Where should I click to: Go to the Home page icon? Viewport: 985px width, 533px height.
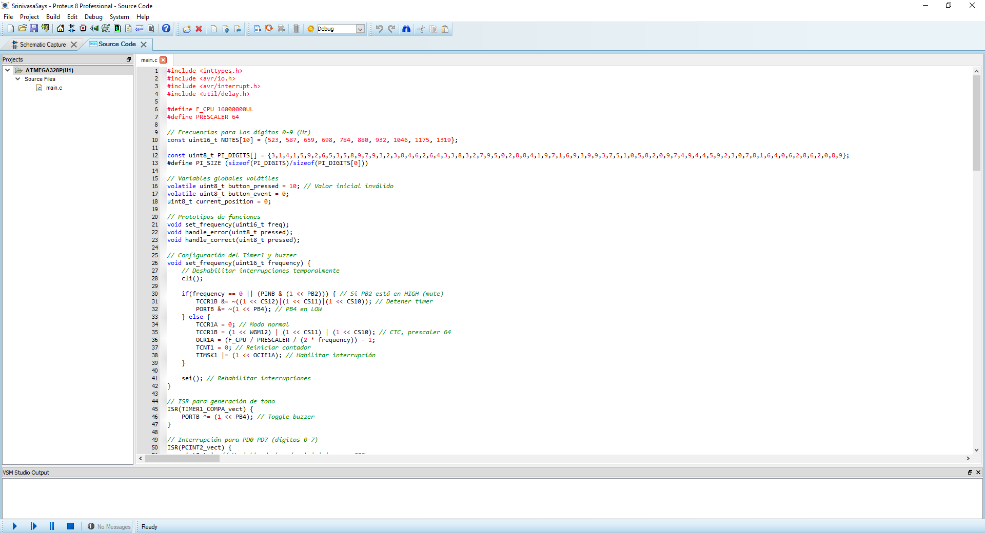pyautogui.click(x=61, y=29)
